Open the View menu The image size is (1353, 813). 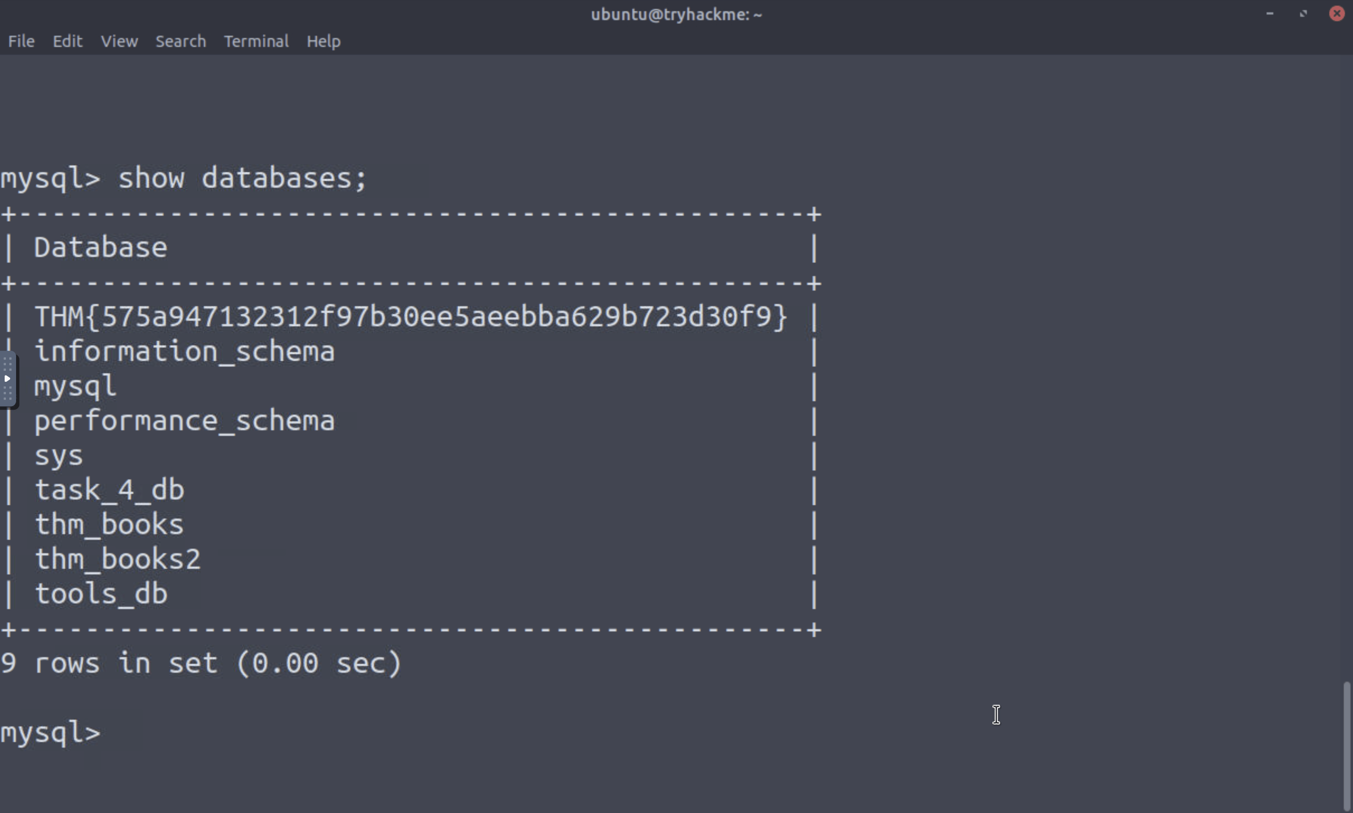pyautogui.click(x=119, y=41)
